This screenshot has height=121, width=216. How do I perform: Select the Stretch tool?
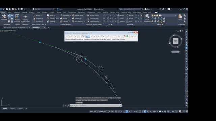click(121, 22)
